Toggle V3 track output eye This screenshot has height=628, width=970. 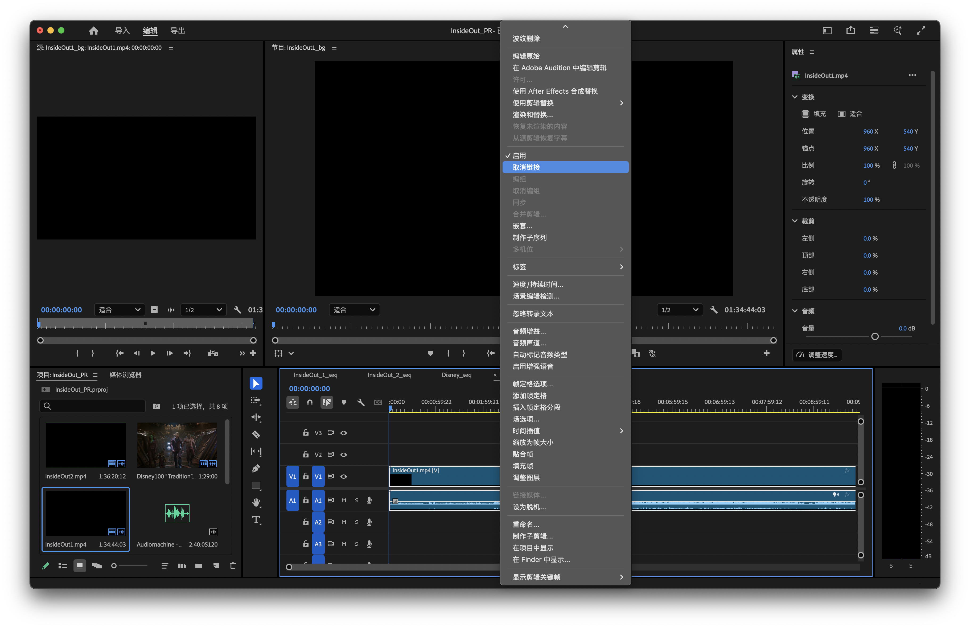click(x=344, y=433)
